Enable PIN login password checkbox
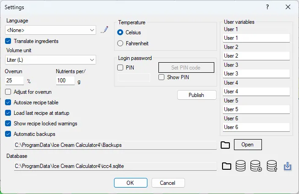The height and width of the screenshot is (194, 299). pyautogui.click(x=120, y=67)
